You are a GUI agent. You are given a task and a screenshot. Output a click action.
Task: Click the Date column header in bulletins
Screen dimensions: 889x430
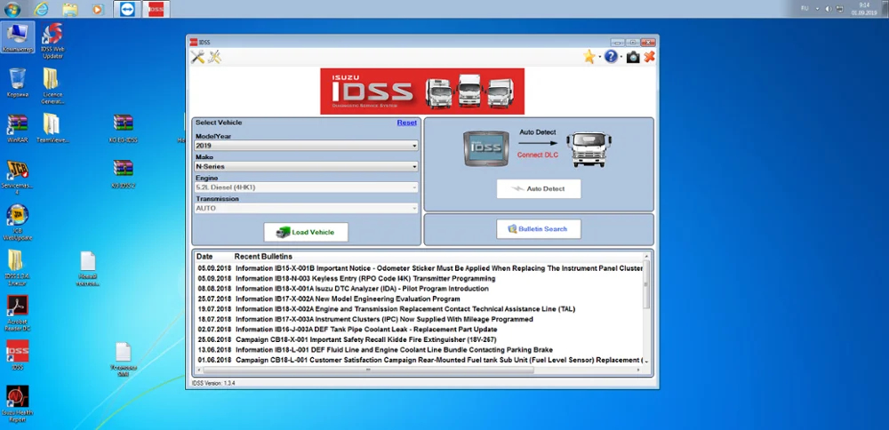click(x=204, y=257)
